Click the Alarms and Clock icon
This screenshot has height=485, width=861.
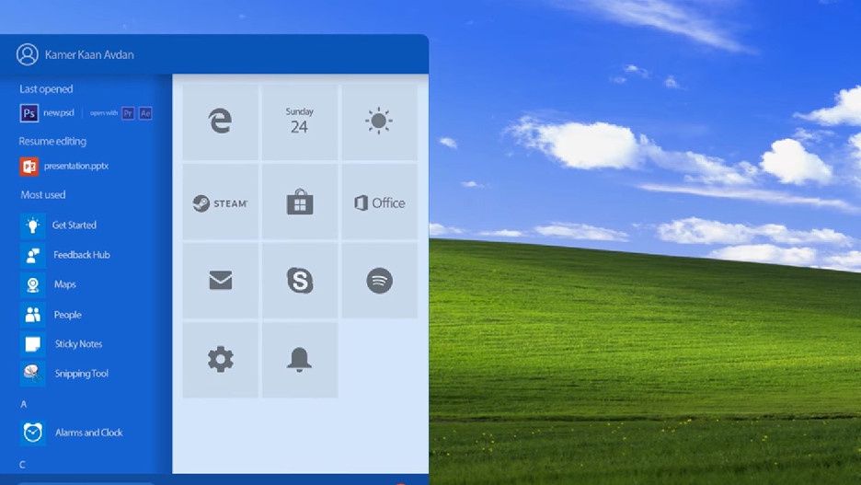pyautogui.click(x=33, y=433)
